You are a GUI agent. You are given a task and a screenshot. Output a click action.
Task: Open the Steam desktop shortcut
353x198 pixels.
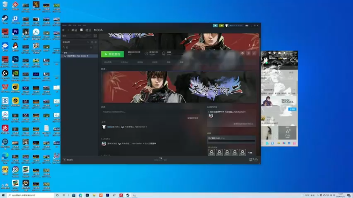coord(5,19)
